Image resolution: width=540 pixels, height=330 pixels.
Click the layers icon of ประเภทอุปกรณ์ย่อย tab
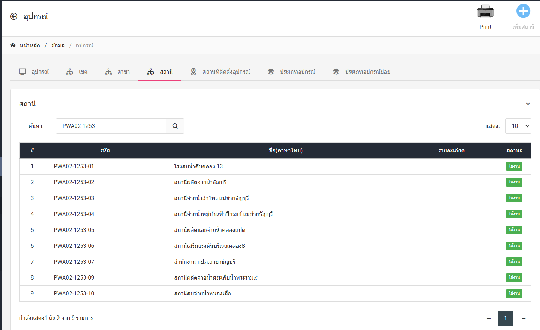click(x=336, y=72)
